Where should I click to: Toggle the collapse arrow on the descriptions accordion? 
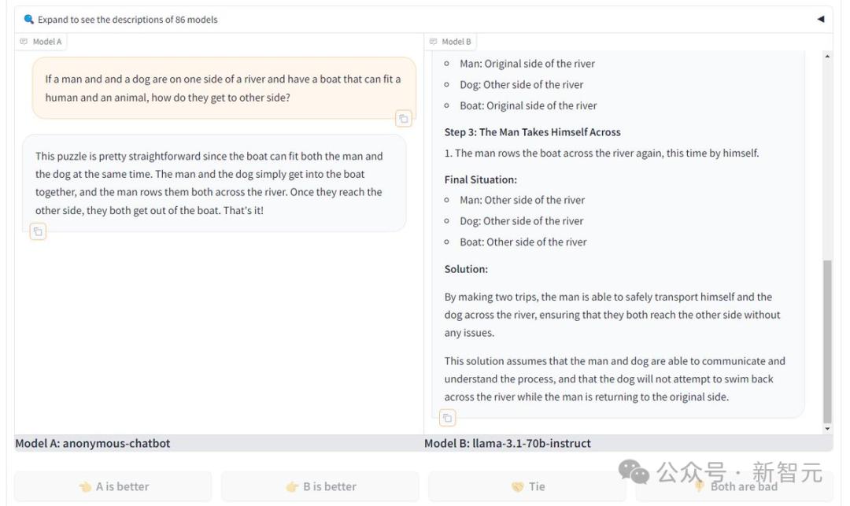[821, 19]
